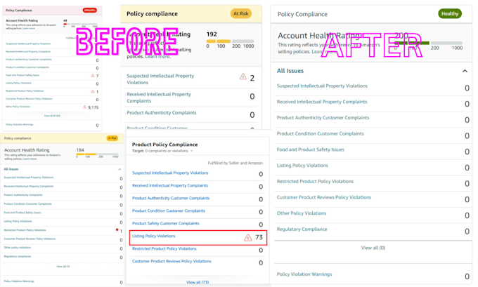Image resolution: width=478 pixels, height=287 pixels.
Task: Open View all (73) link
Action: tap(198, 282)
